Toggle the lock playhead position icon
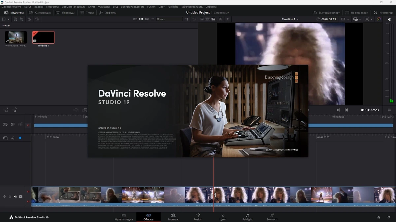The width and height of the screenshot is (396, 222). point(5,138)
